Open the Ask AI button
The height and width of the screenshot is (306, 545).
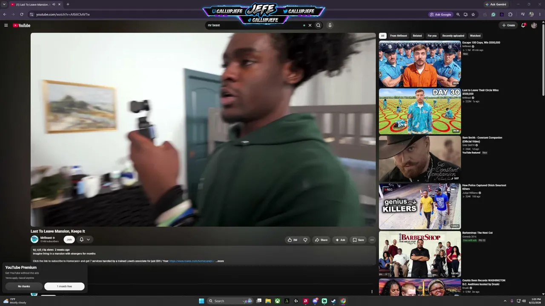pyautogui.click(x=340, y=240)
